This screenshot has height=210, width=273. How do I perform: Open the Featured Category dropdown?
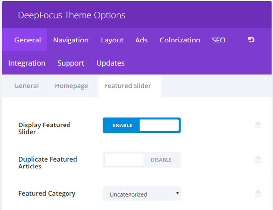(x=142, y=193)
